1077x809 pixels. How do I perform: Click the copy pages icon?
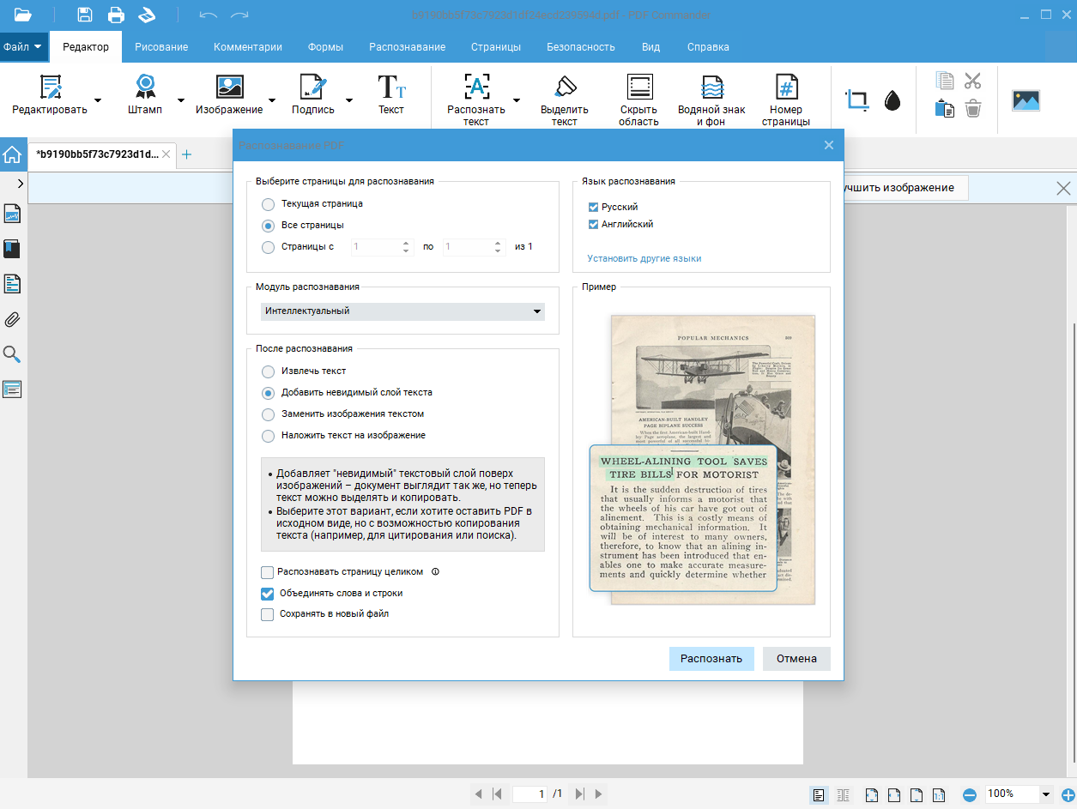tap(945, 81)
